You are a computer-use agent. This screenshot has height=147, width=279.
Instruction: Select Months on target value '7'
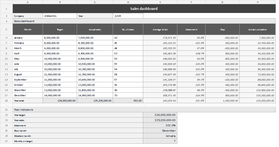160,141
